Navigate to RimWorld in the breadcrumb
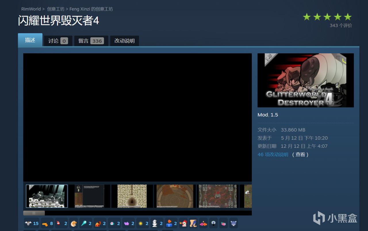Viewport: 368px width, 231px height. (x=31, y=9)
